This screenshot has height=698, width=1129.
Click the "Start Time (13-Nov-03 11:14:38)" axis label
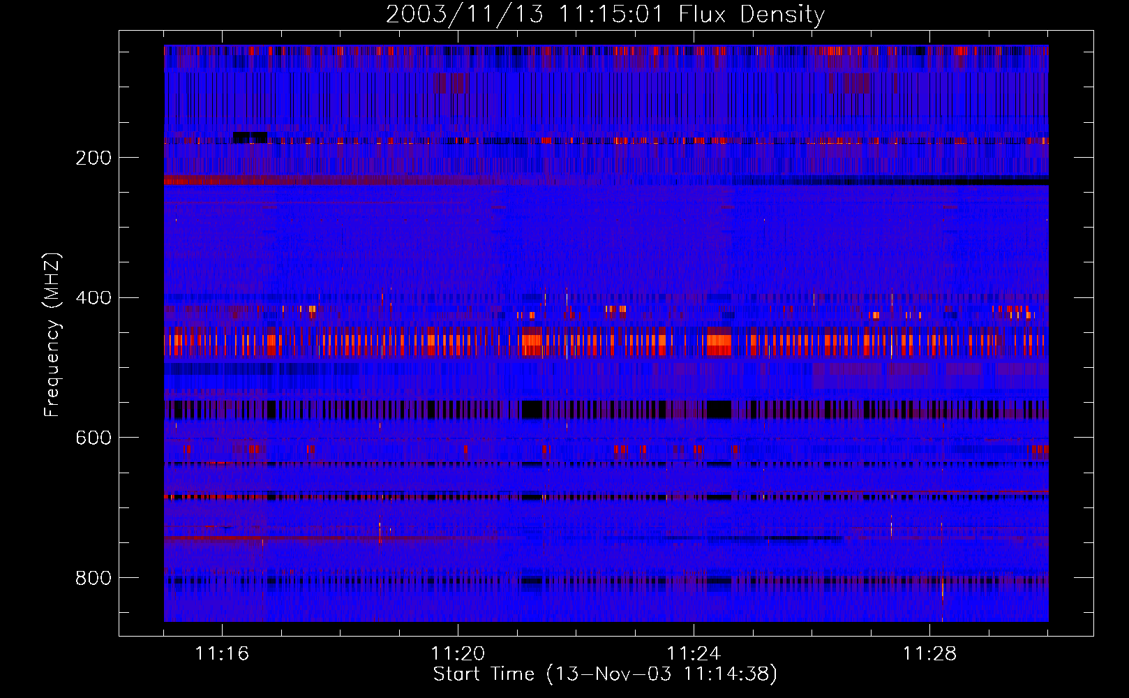(605, 674)
